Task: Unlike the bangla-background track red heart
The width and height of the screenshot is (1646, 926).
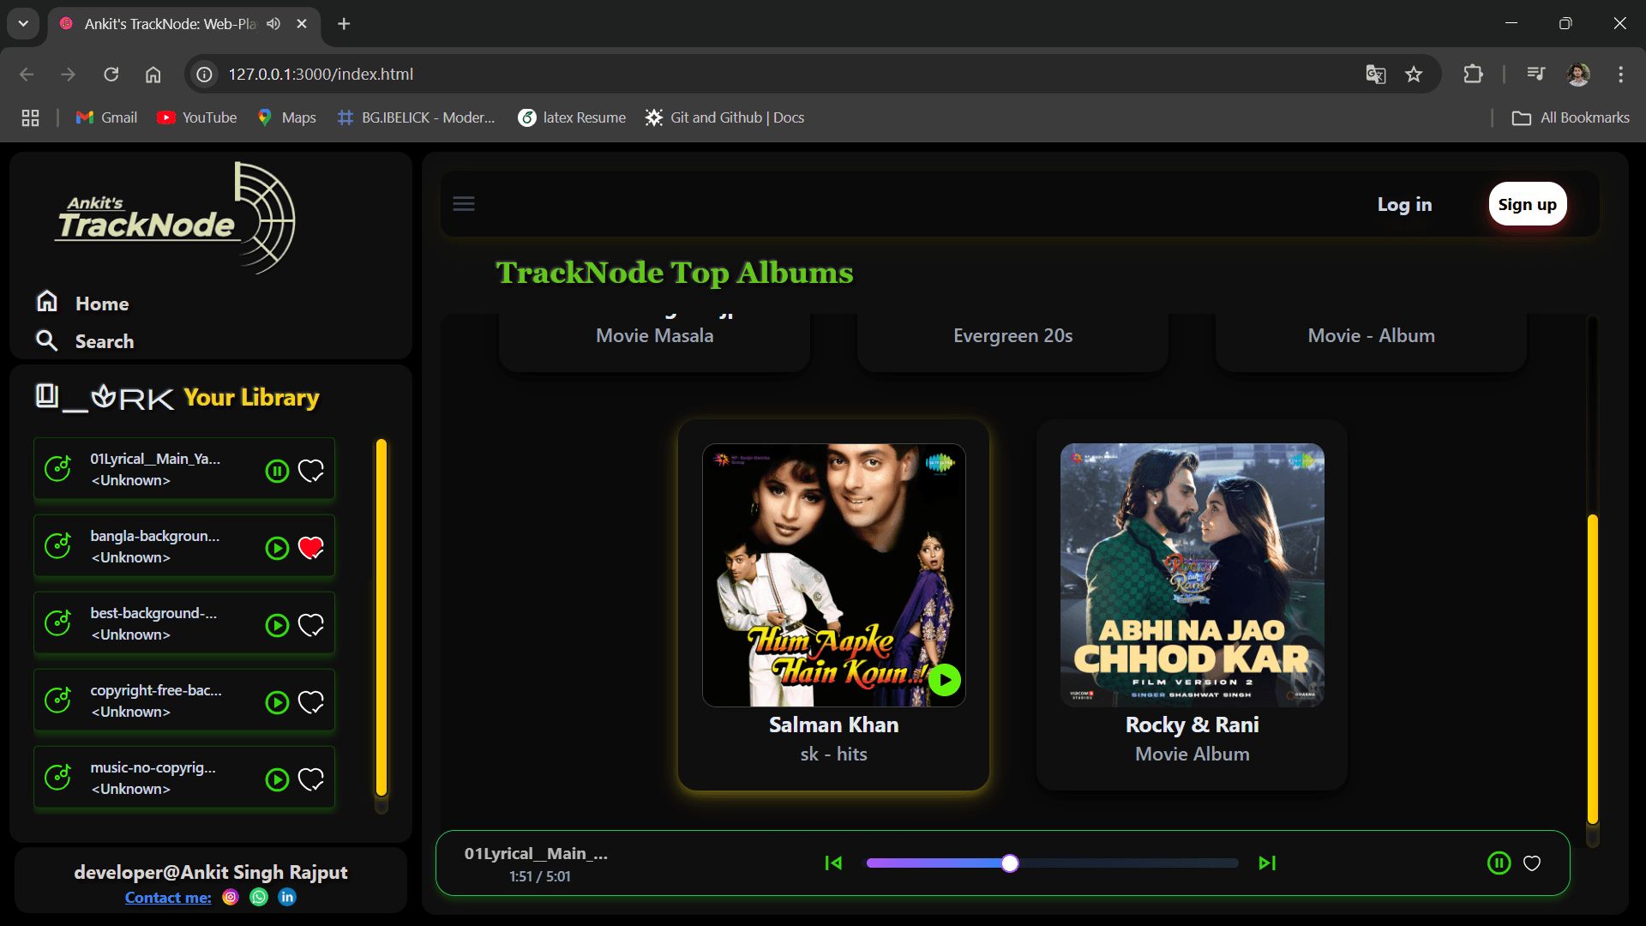Action: pos(311,548)
